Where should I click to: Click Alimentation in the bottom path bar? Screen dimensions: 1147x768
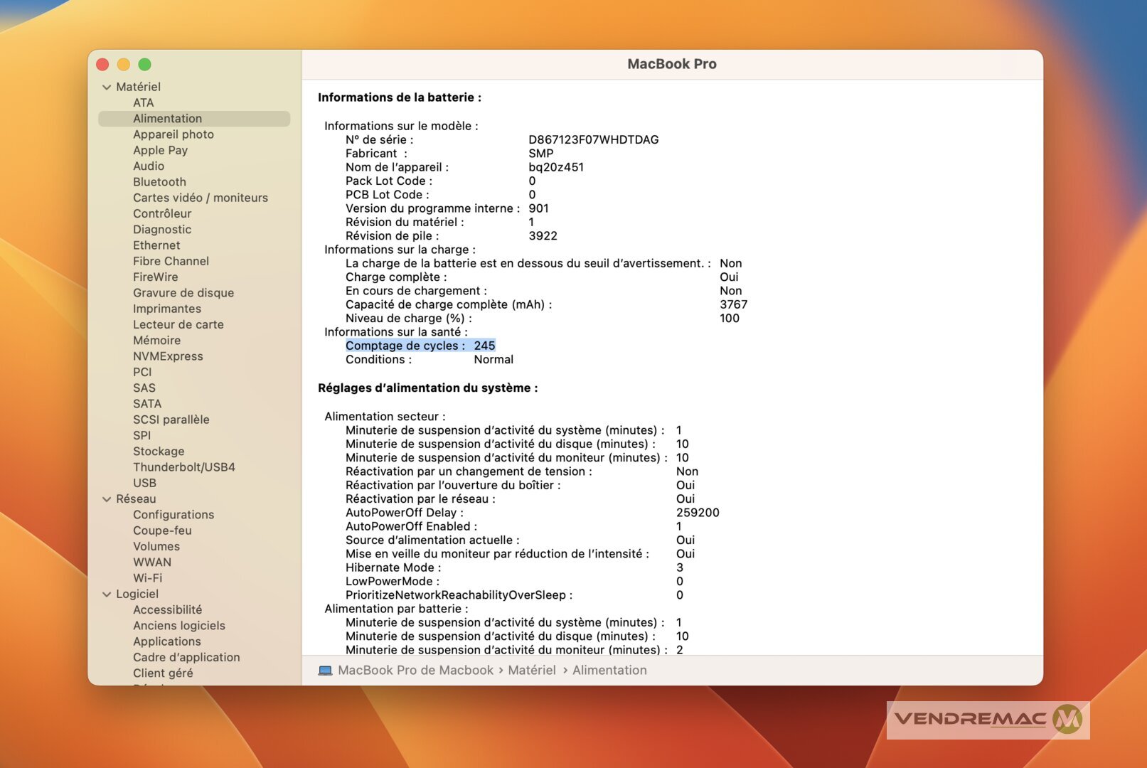(609, 671)
